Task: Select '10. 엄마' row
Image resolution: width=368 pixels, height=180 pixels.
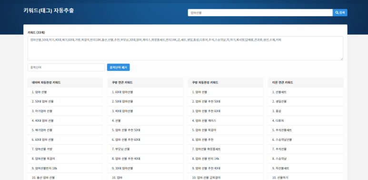Action: [x=145, y=177]
